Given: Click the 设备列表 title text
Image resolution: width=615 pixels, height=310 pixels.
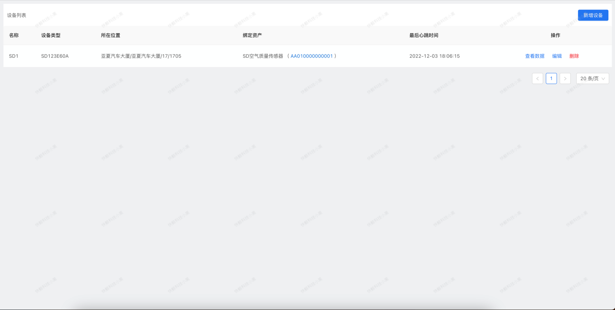Looking at the screenshot, I should click(x=16, y=15).
